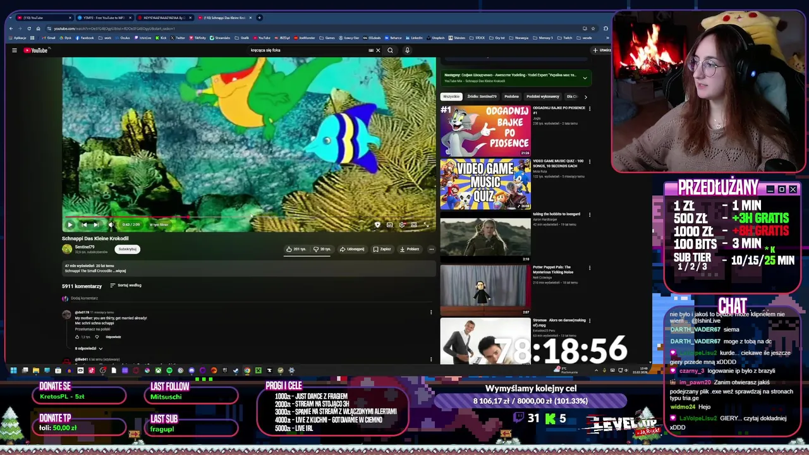This screenshot has width=809, height=455.
Task: Go back in browser history
Action: [11, 28]
